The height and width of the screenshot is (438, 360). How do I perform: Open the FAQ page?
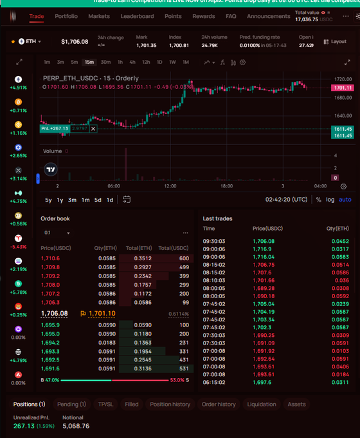[x=231, y=16]
